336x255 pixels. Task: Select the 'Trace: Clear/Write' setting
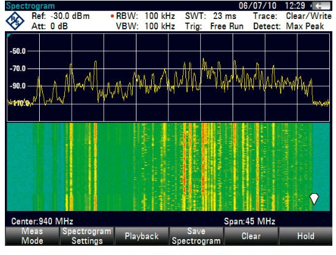(x=293, y=16)
